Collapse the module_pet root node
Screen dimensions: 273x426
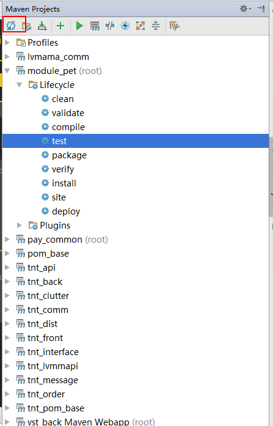(7, 71)
